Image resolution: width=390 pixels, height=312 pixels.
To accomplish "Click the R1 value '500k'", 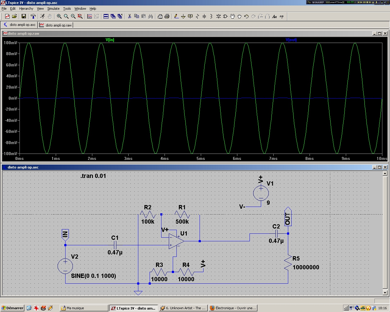I will [x=182, y=222].
